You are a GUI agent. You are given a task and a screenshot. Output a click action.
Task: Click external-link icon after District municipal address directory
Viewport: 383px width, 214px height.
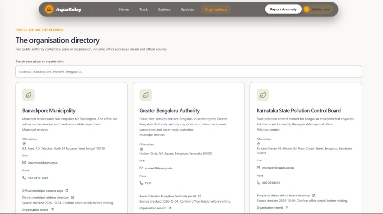(73, 197)
